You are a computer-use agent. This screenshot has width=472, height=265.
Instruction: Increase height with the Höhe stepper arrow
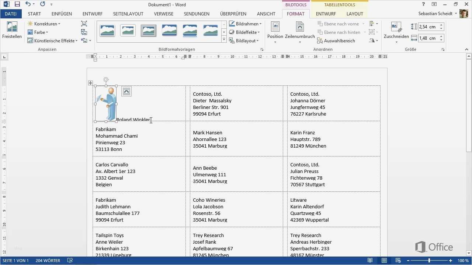pos(441,25)
